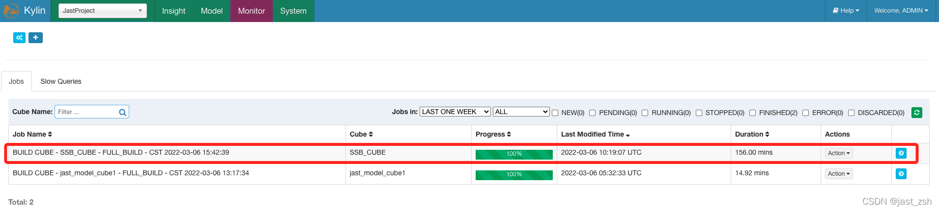Select the Monitor menu item
Screen dimensions: 939x211
pyautogui.click(x=252, y=11)
